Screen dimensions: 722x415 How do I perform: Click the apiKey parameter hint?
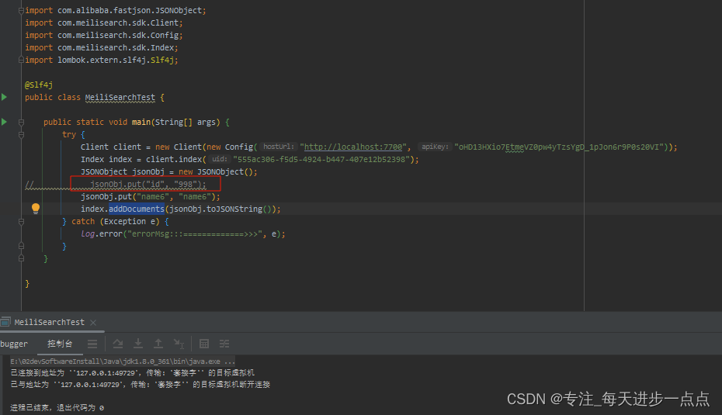click(435, 147)
